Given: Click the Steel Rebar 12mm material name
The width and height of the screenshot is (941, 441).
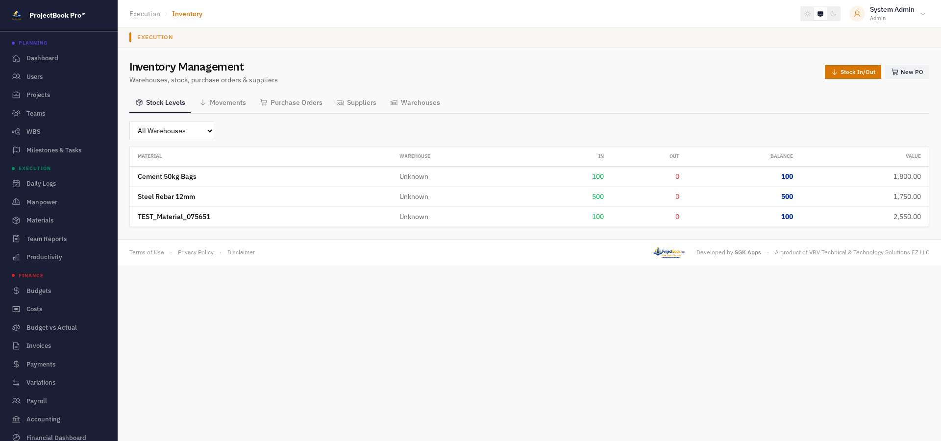Looking at the screenshot, I should [166, 197].
